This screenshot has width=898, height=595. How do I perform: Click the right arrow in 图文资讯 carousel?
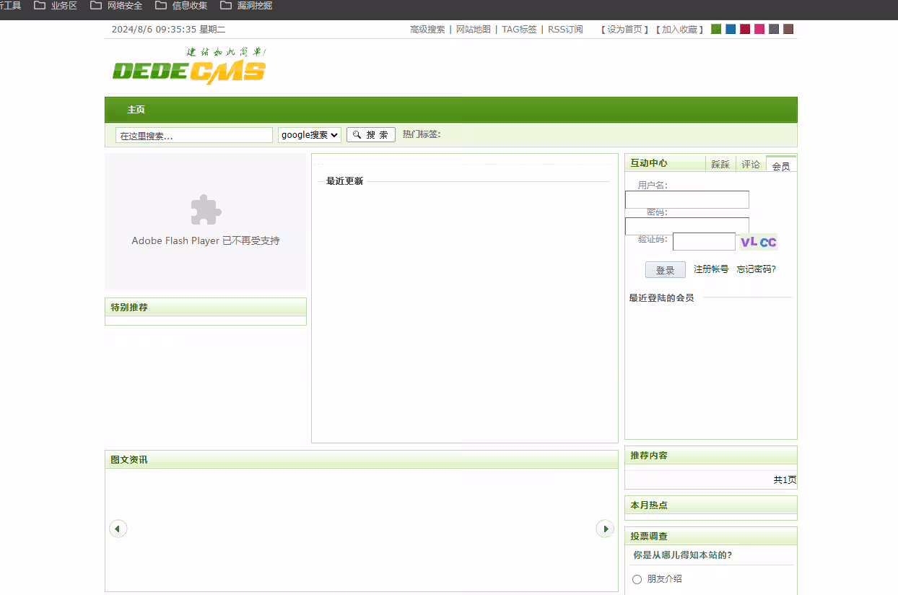pyautogui.click(x=605, y=529)
